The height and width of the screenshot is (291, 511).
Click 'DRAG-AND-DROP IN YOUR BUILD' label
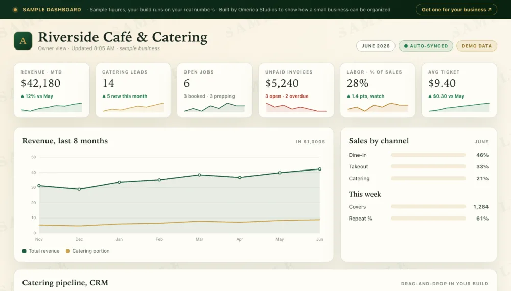(x=445, y=284)
